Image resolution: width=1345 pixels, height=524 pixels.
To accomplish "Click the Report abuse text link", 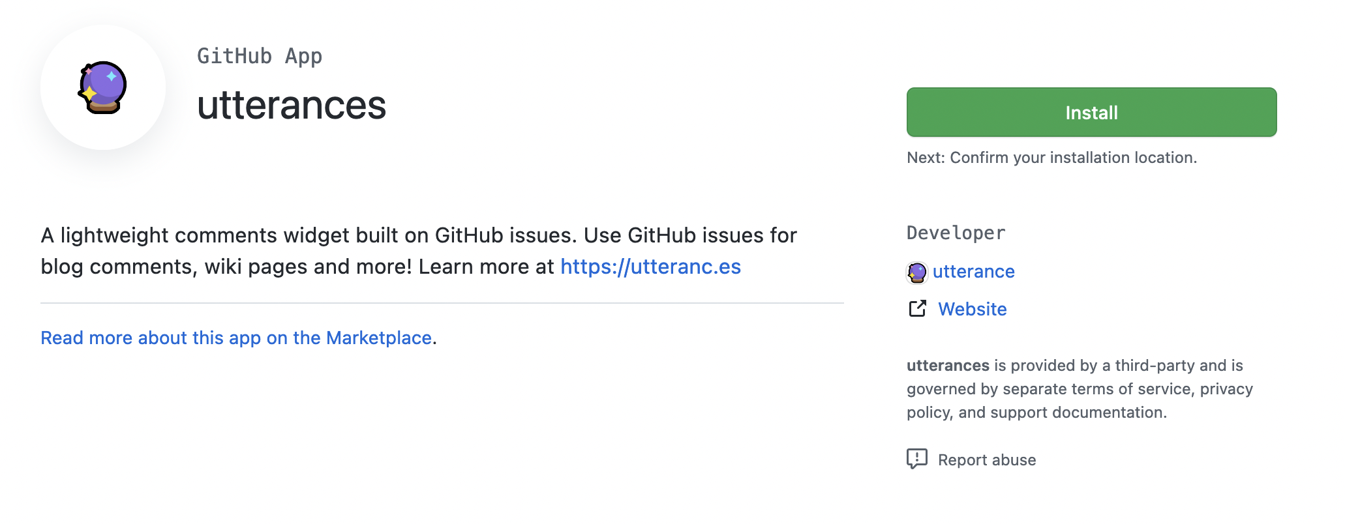I will (986, 460).
